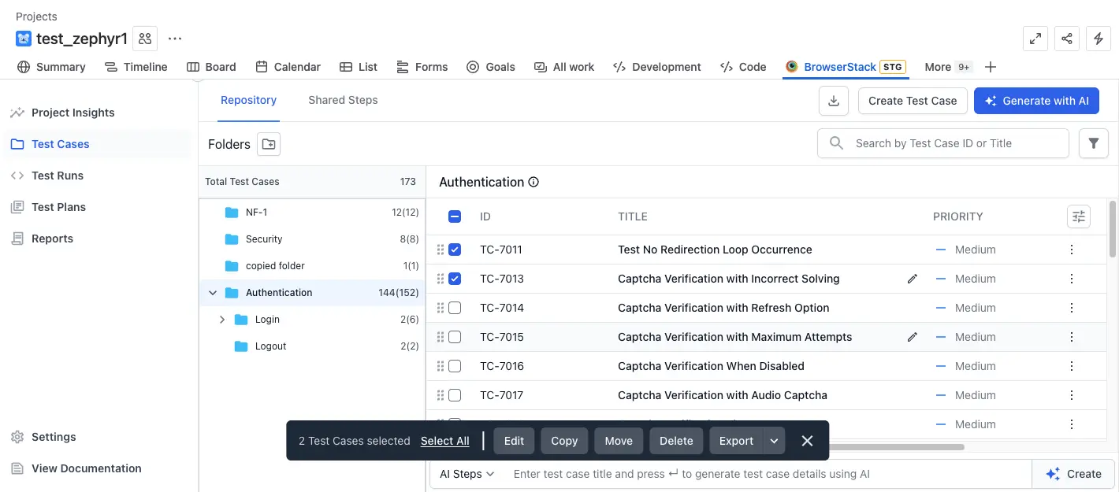1119x492 pixels.
Task: Expand the Login folder
Action: coord(222,320)
